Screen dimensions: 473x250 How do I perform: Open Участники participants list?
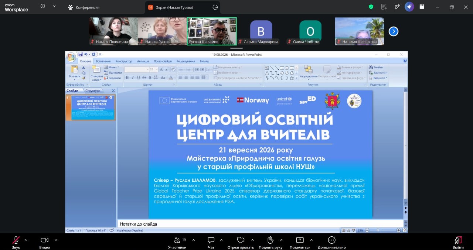177,243
